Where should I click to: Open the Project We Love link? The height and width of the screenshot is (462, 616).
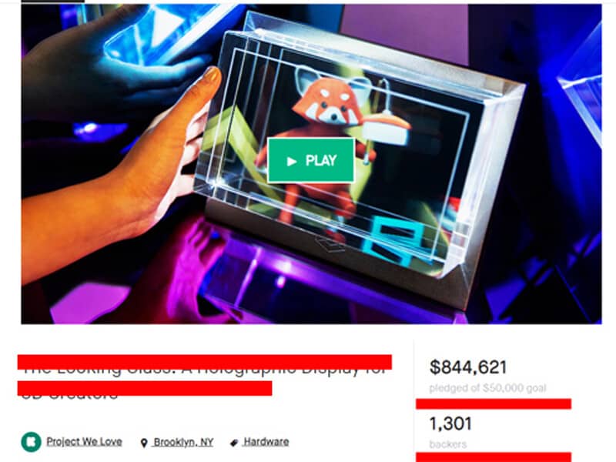tap(84, 441)
